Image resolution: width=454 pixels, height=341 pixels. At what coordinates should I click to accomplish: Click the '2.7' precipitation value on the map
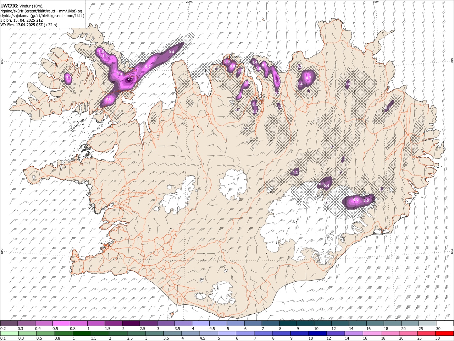point(130,79)
